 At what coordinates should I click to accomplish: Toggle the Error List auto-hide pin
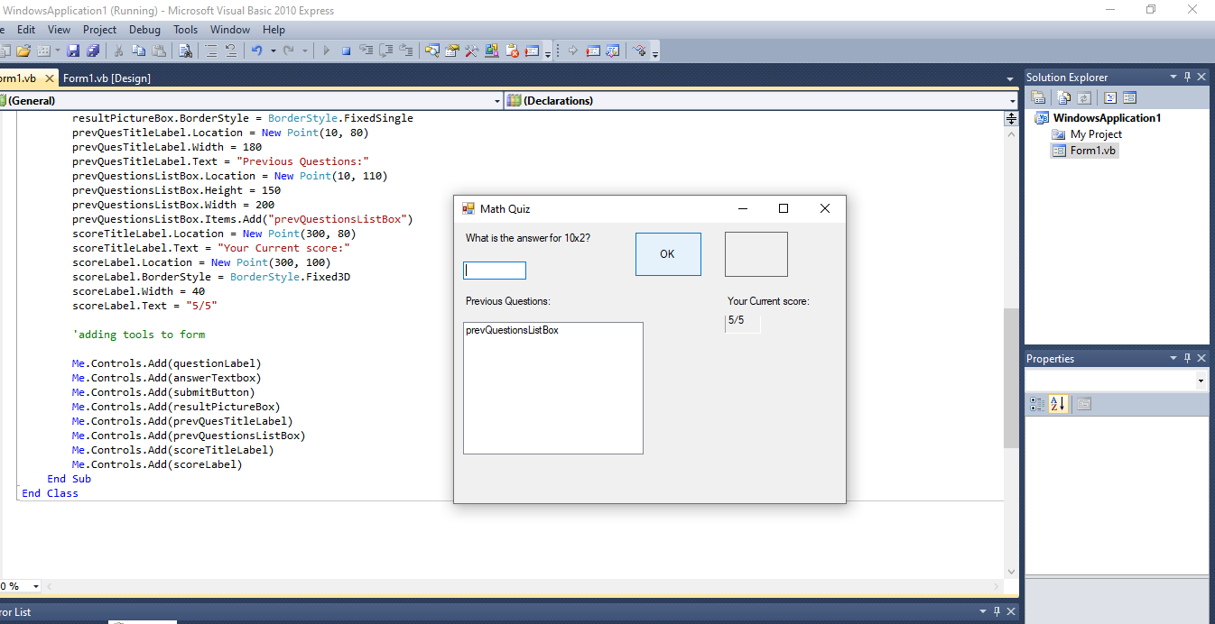[x=997, y=611]
